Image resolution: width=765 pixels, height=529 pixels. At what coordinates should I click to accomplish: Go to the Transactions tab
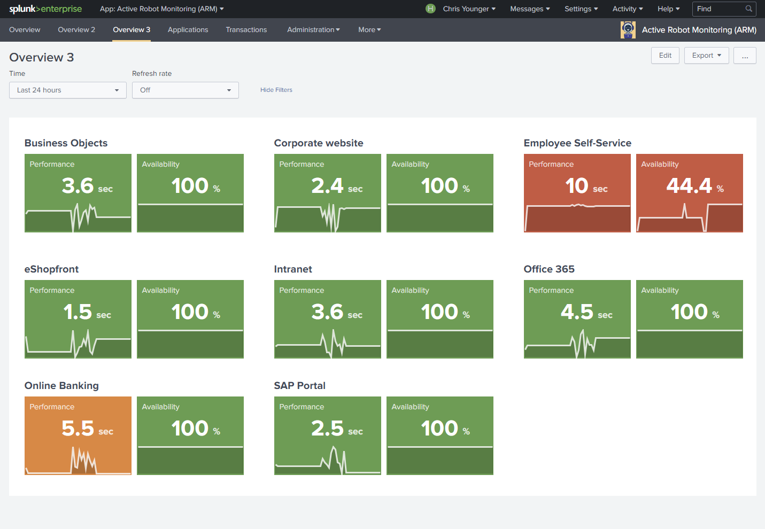(x=246, y=30)
